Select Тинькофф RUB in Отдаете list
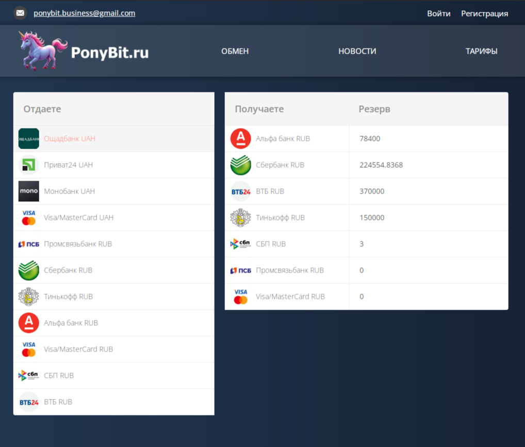 [68, 297]
